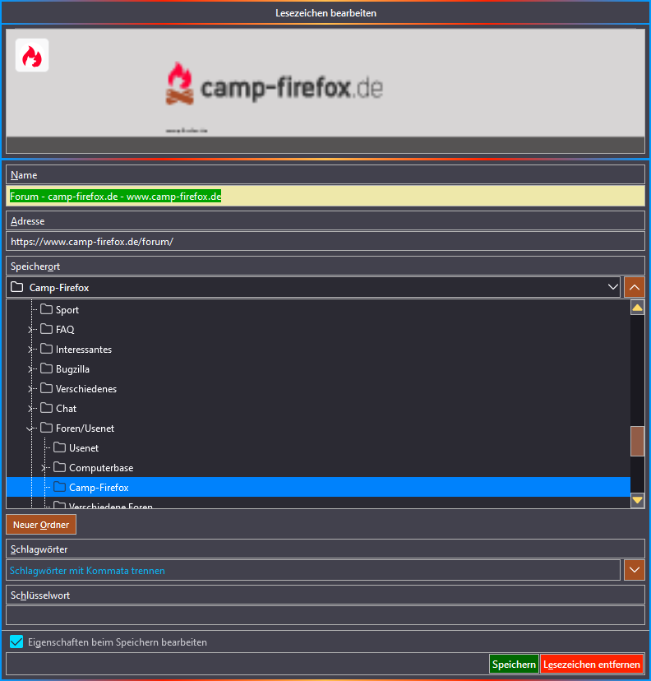The width and height of the screenshot is (651, 681).
Task: Select the Bugzilla folder
Action: [x=72, y=369]
